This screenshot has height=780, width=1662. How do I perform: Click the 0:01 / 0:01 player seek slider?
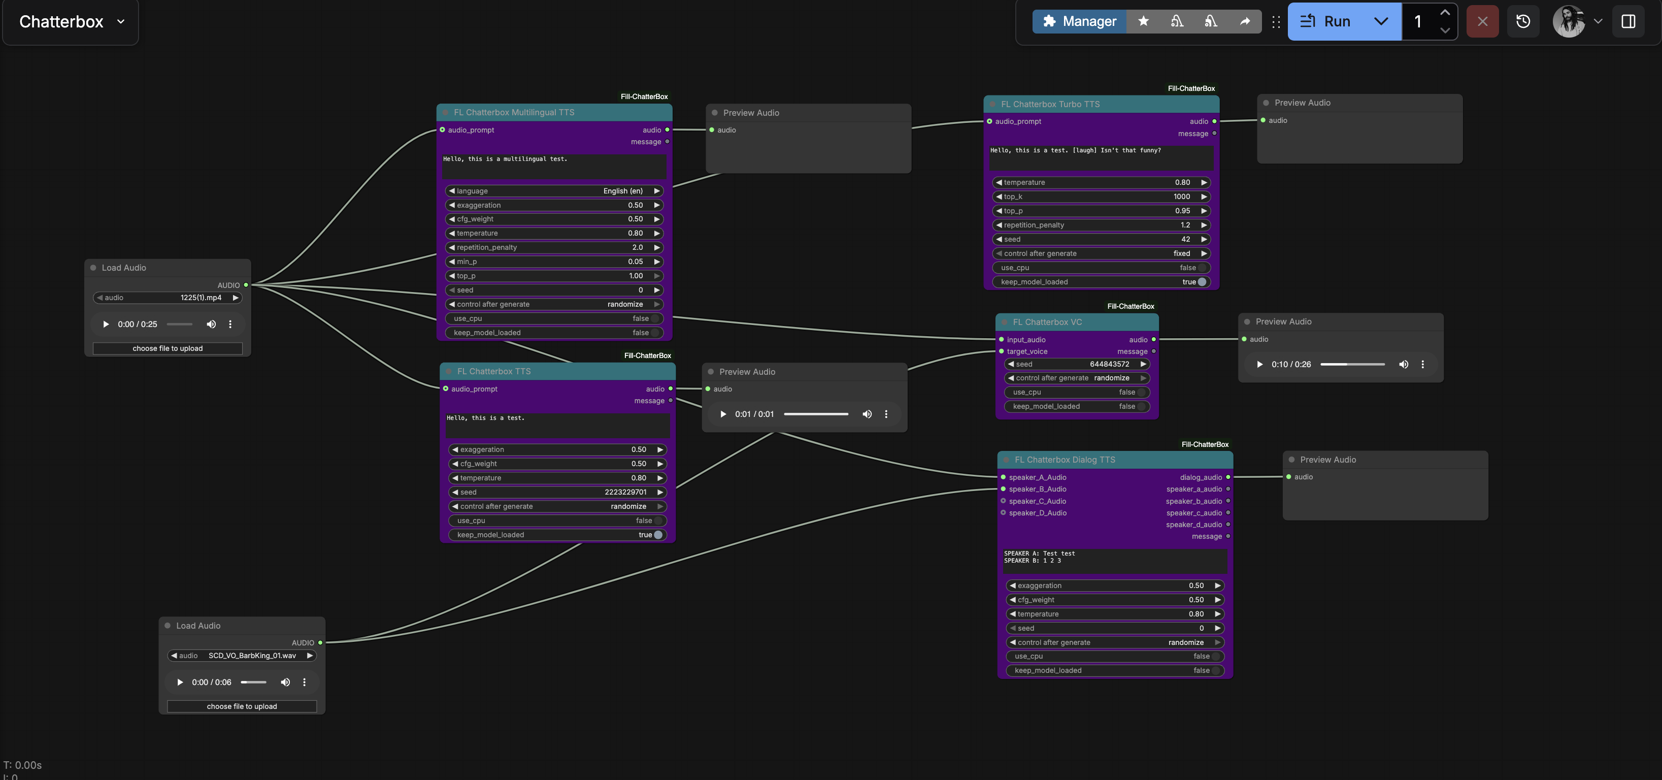pos(816,414)
